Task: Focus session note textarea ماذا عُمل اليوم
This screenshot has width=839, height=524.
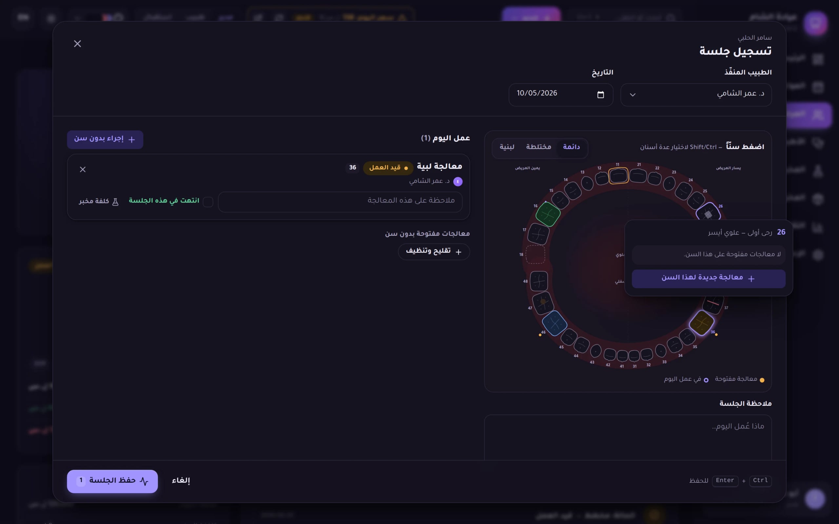Action: coord(628,437)
